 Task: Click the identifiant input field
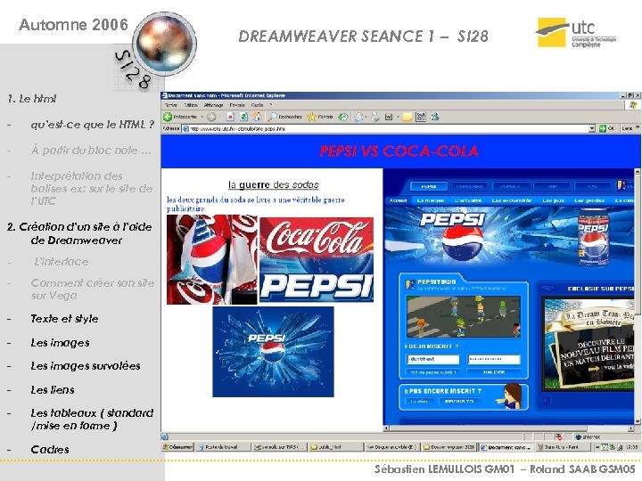pyautogui.click(x=432, y=359)
